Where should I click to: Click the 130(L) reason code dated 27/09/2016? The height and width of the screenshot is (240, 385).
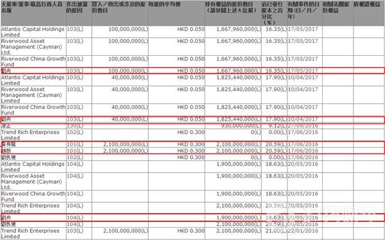coord(75,126)
